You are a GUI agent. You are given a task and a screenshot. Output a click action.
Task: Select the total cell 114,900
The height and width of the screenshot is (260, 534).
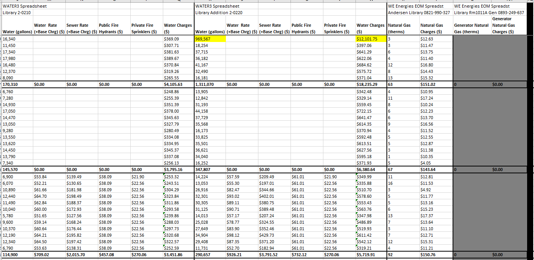pos(18,255)
